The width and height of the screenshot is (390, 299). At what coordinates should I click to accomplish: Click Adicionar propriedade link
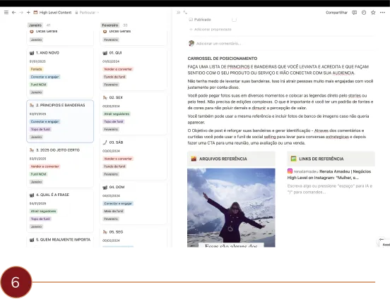(x=211, y=30)
